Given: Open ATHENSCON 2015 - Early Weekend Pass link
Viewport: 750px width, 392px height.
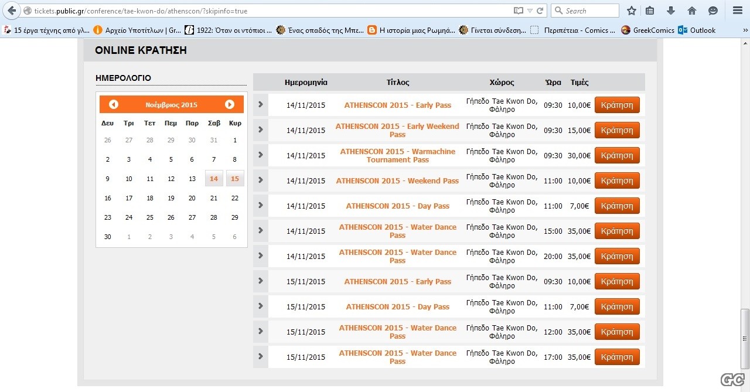Looking at the screenshot, I should tap(397, 130).
